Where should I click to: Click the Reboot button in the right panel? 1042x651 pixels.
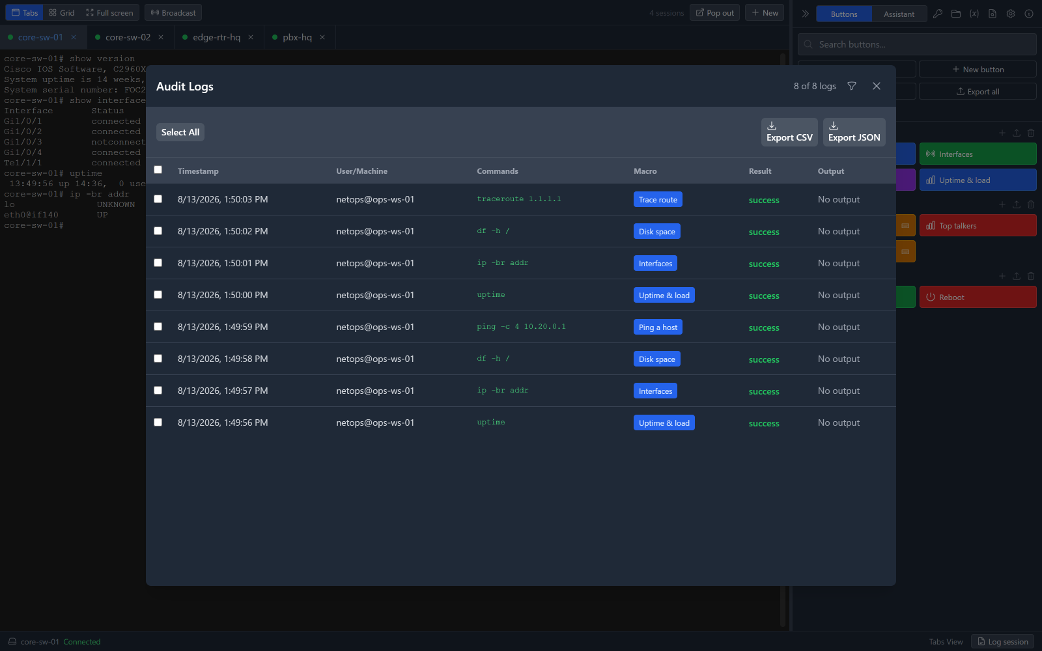click(x=978, y=297)
